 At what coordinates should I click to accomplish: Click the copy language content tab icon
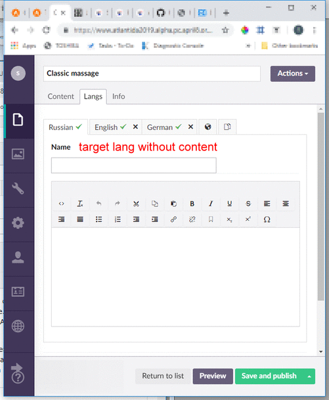point(227,127)
